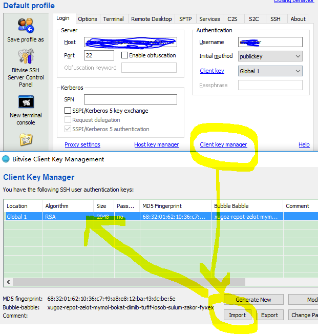
Task: Click the Save profile as icon
Action: [x=26, y=26]
